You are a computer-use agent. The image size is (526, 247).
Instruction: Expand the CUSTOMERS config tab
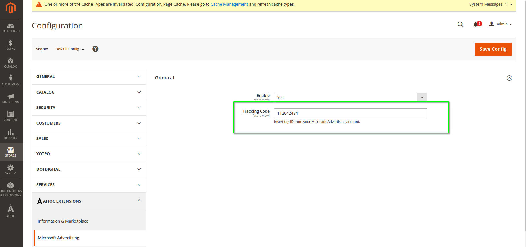89,123
